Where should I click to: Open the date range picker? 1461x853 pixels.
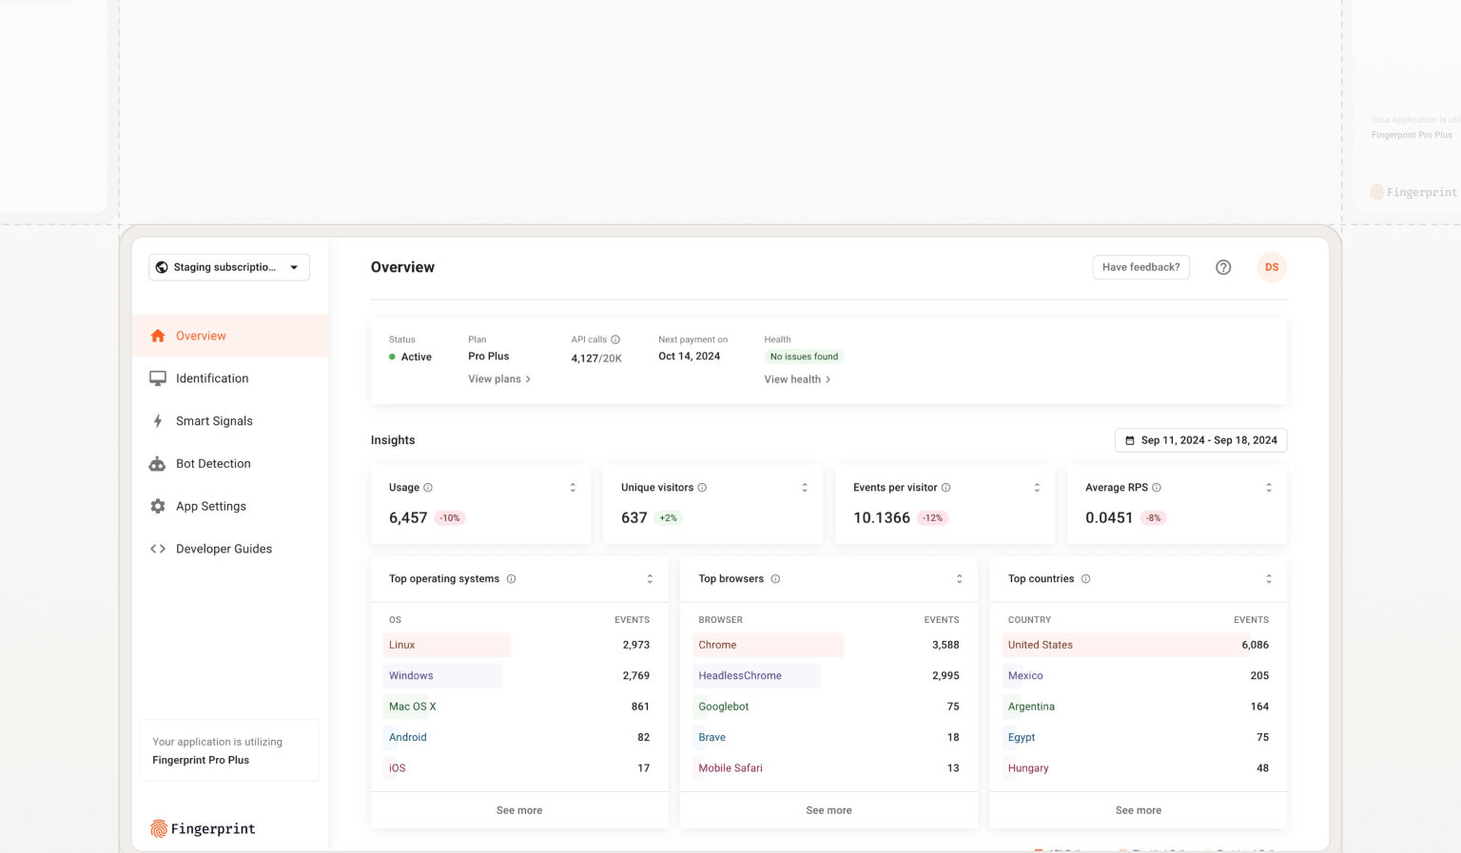coord(1200,440)
